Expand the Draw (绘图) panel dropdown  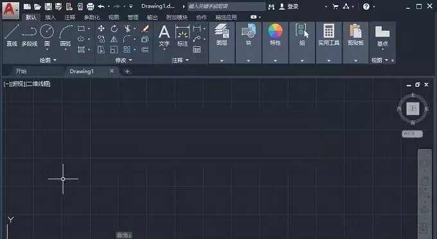click(x=48, y=60)
